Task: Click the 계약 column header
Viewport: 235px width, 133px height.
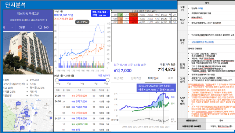Action: pos(58,90)
